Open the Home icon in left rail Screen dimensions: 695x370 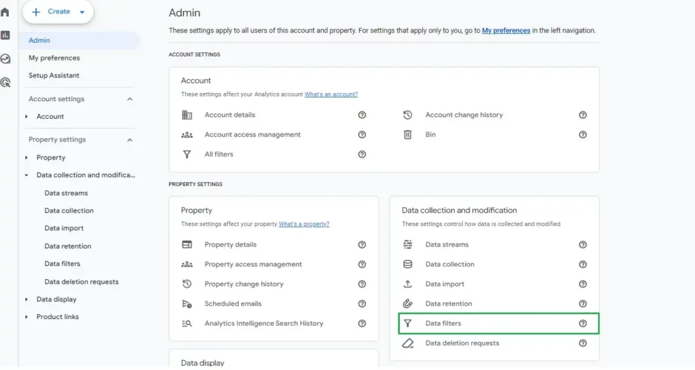coord(5,12)
